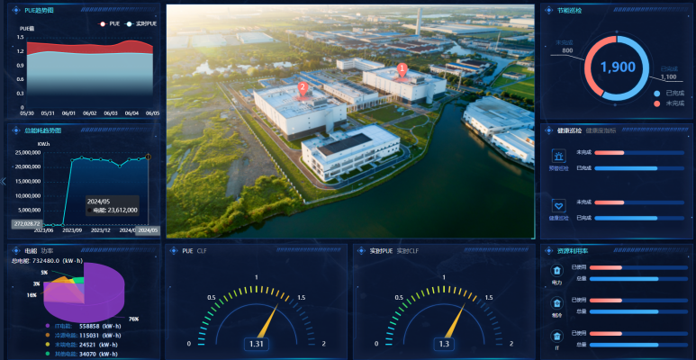
Task: Click the 总电能 732480.0 total label
Action: pos(47,260)
